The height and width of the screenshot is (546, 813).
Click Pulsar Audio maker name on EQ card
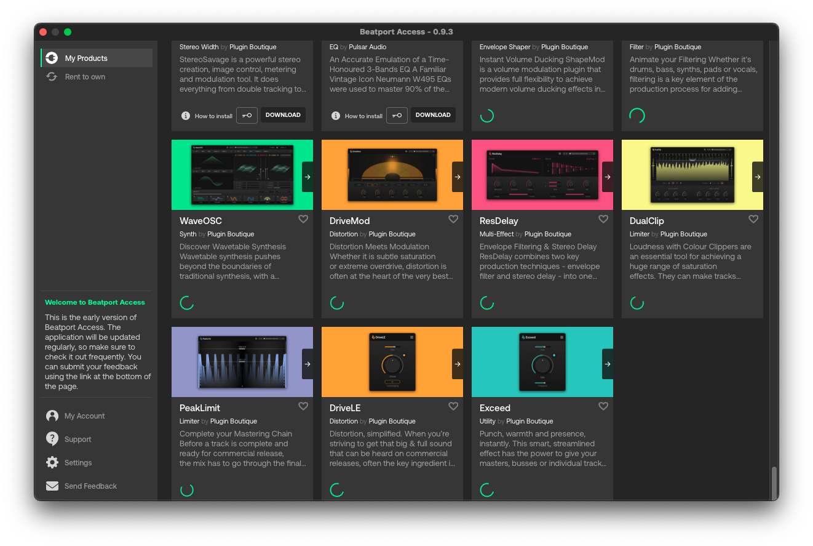[x=368, y=47]
